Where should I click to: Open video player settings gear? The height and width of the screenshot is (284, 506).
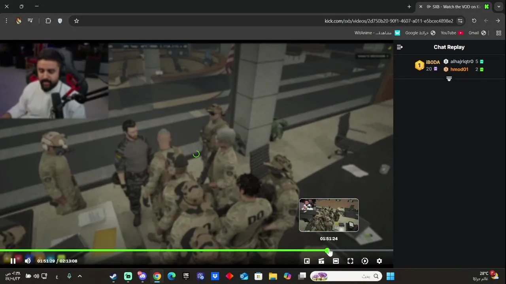coord(379,261)
